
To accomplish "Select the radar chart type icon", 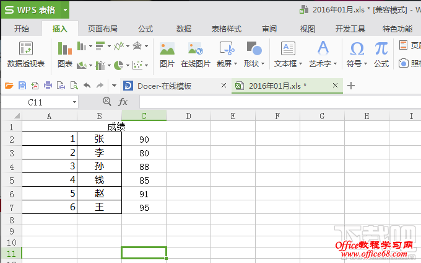I will coord(137,47).
